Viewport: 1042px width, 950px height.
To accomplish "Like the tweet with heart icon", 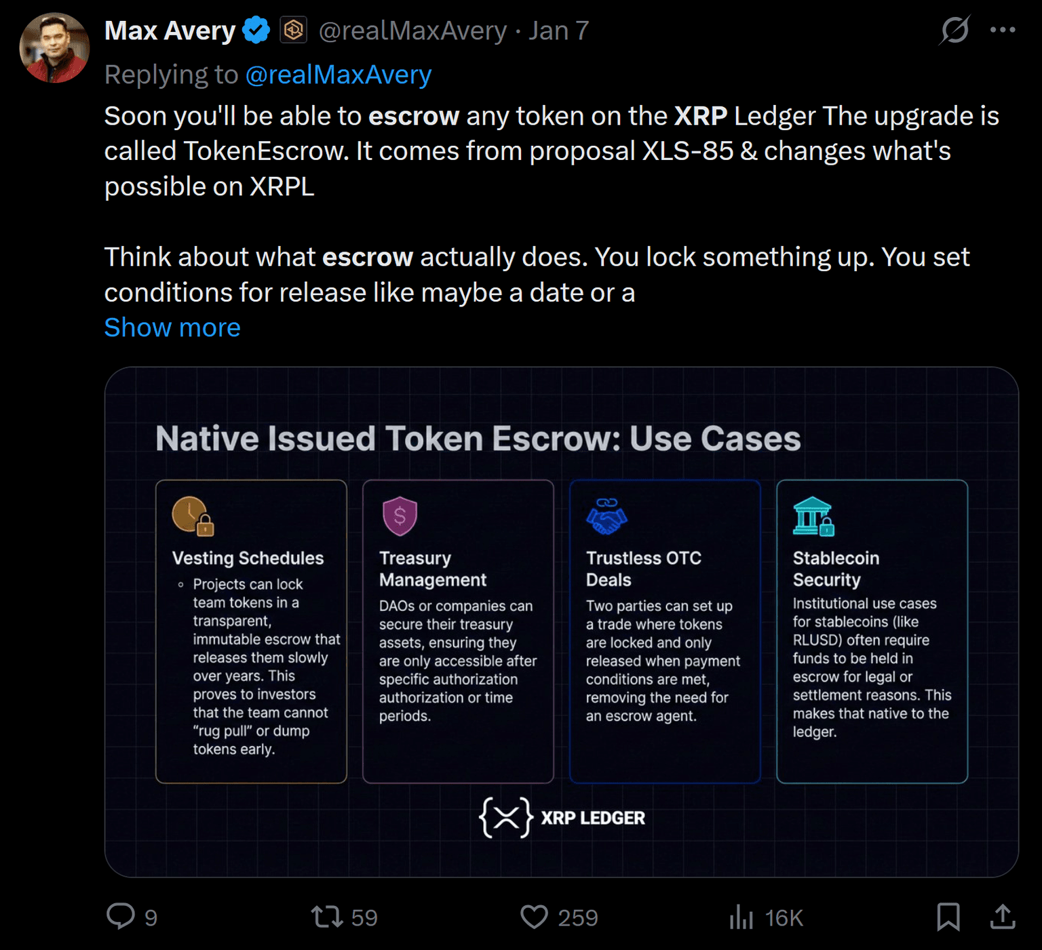I will 534,917.
